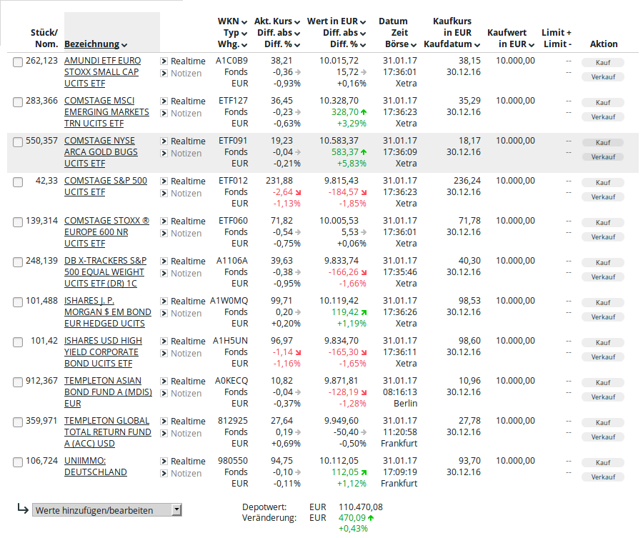Screen dimensions: 643x538
Task: Click Notizen arrow icon for AMUNDI ETF row
Action: [x=164, y=74]
